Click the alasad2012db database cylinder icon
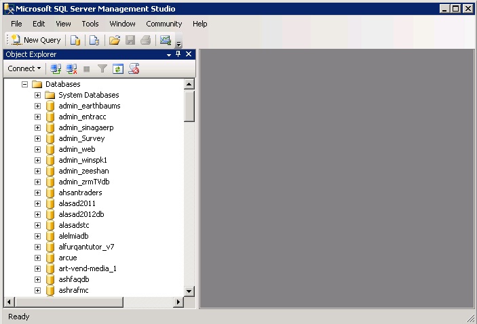Screen dimensions: 477x324 tap(50, 214)
